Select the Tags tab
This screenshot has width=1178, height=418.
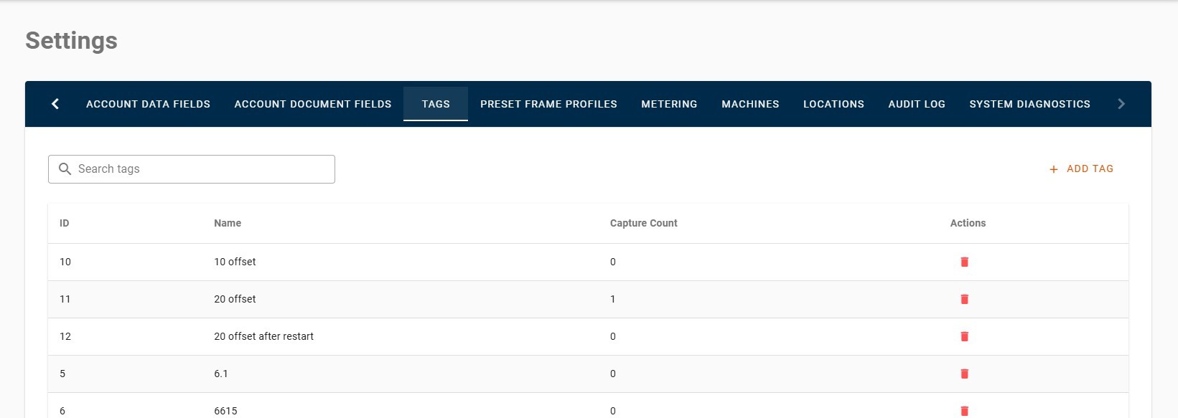pos(436,104)
